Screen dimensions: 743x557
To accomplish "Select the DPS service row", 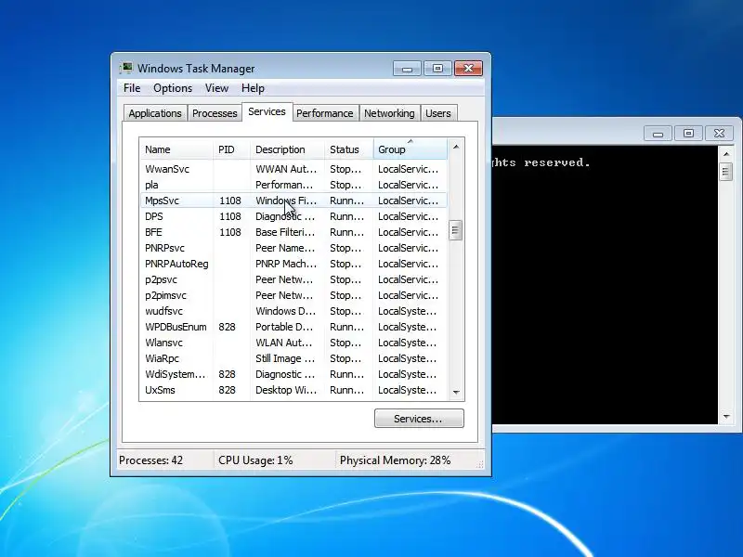I will pyautogui.click(x=293, y=216).
